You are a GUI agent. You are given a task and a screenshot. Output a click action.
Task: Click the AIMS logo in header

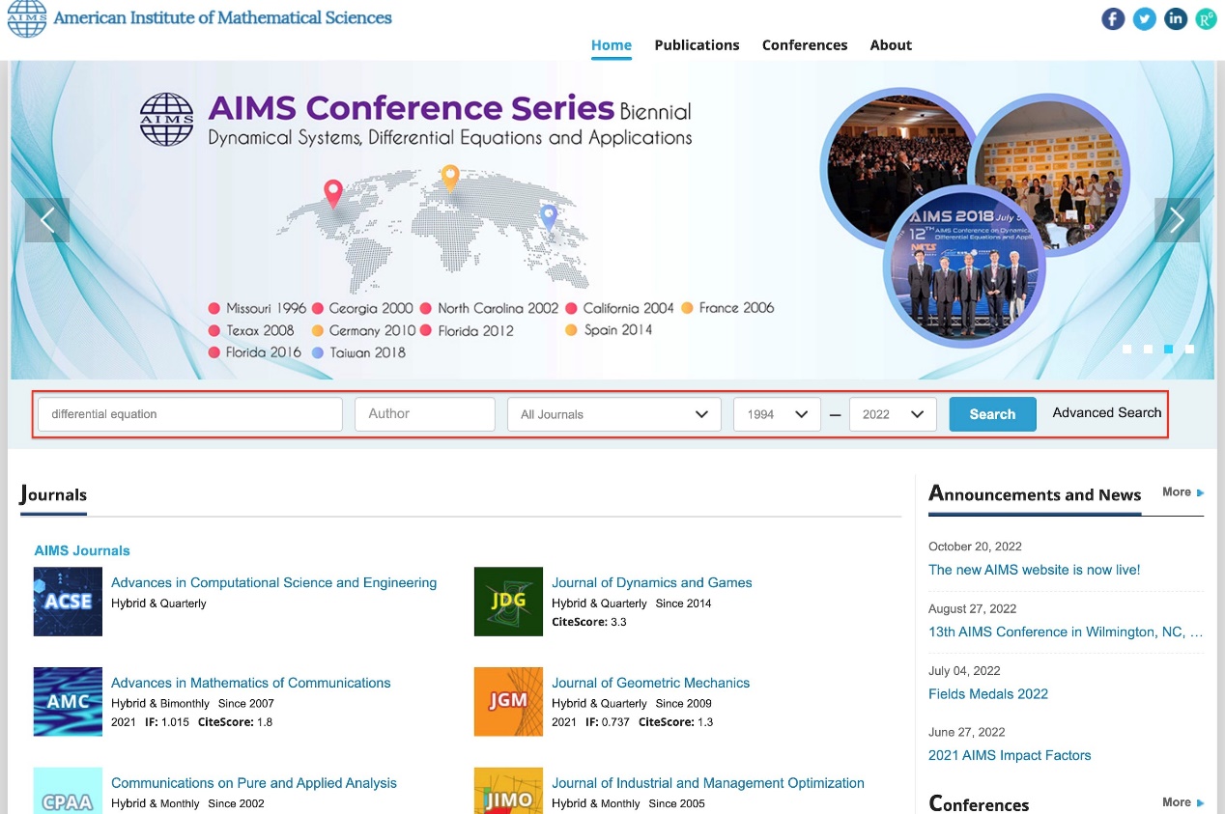coord(27,18)
